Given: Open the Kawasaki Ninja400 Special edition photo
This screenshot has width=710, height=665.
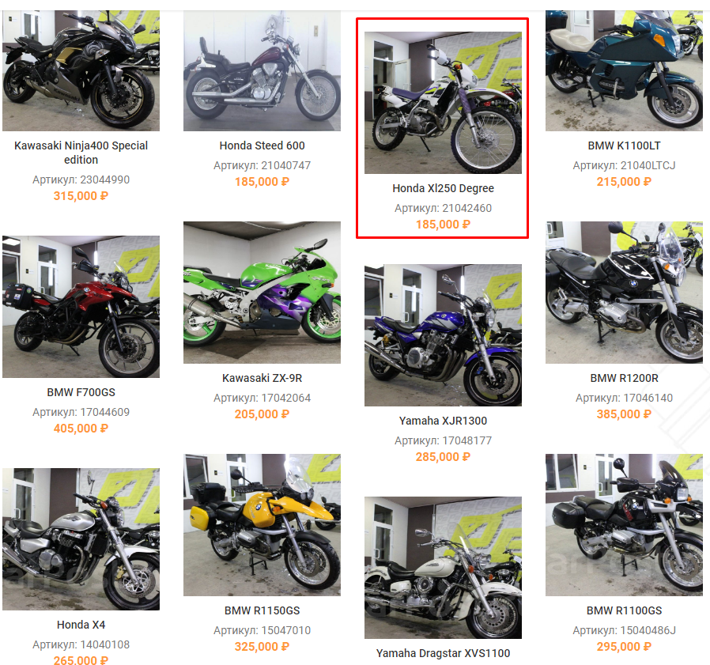Looking at the screenshot, I should click(81, 70).
